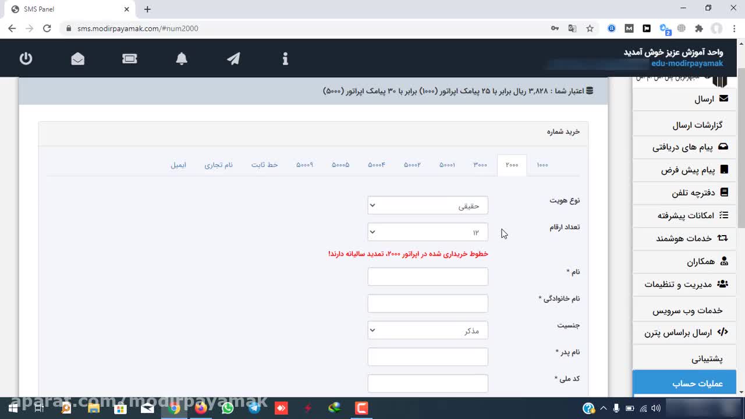This screenshot has height=419, width=745.
Task: Click the نام text input field
Action: click(427, 277)
